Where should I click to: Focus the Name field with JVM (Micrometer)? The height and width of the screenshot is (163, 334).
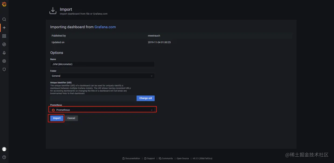point(102,64)
